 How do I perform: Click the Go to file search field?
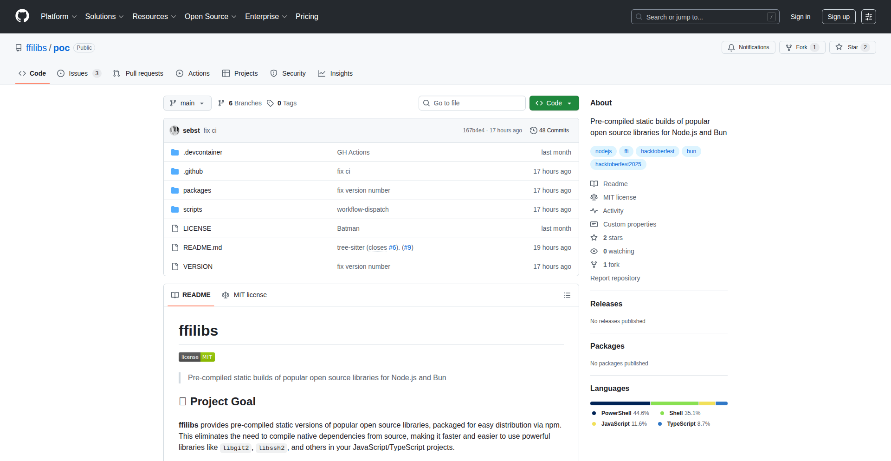[472, 103]
